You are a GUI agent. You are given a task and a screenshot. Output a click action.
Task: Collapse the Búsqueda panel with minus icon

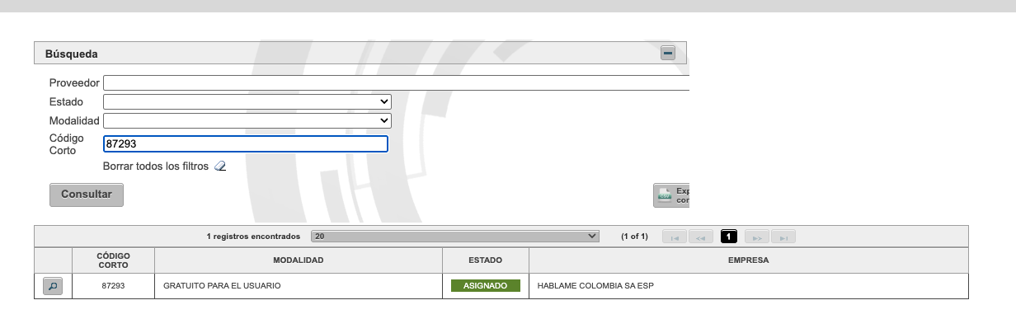pos(668,54)
